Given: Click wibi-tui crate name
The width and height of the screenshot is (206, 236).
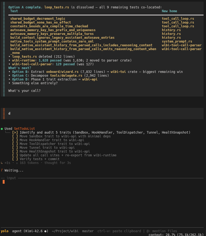Looking at the screenshot, I should click(118, 72).
